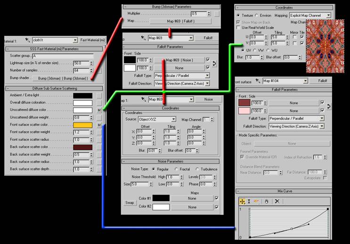This screenshot has height=244, width=350.
Task: Click the Swap button for noise colors
Action: (129, 203)
